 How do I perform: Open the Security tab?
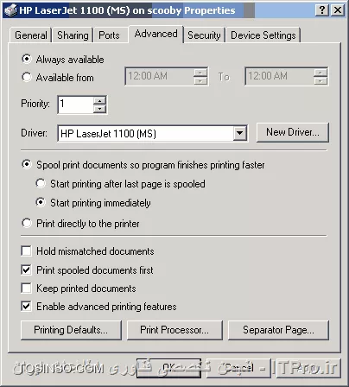204,35
